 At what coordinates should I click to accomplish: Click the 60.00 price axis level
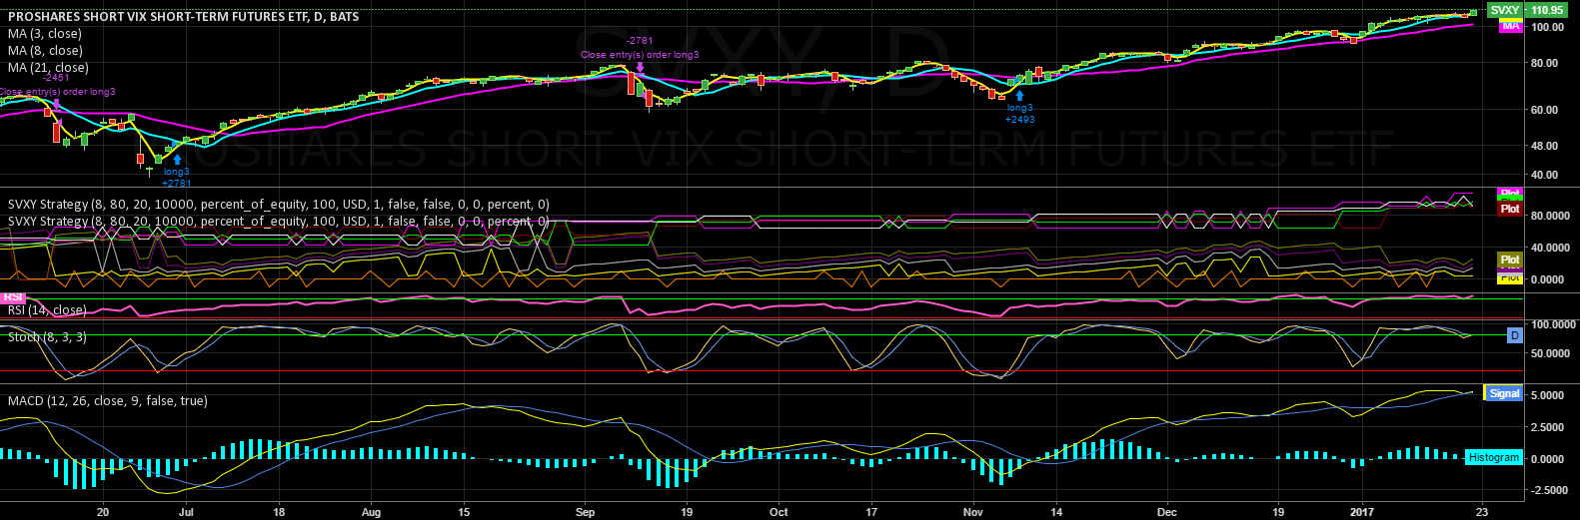click(1543, 110)
